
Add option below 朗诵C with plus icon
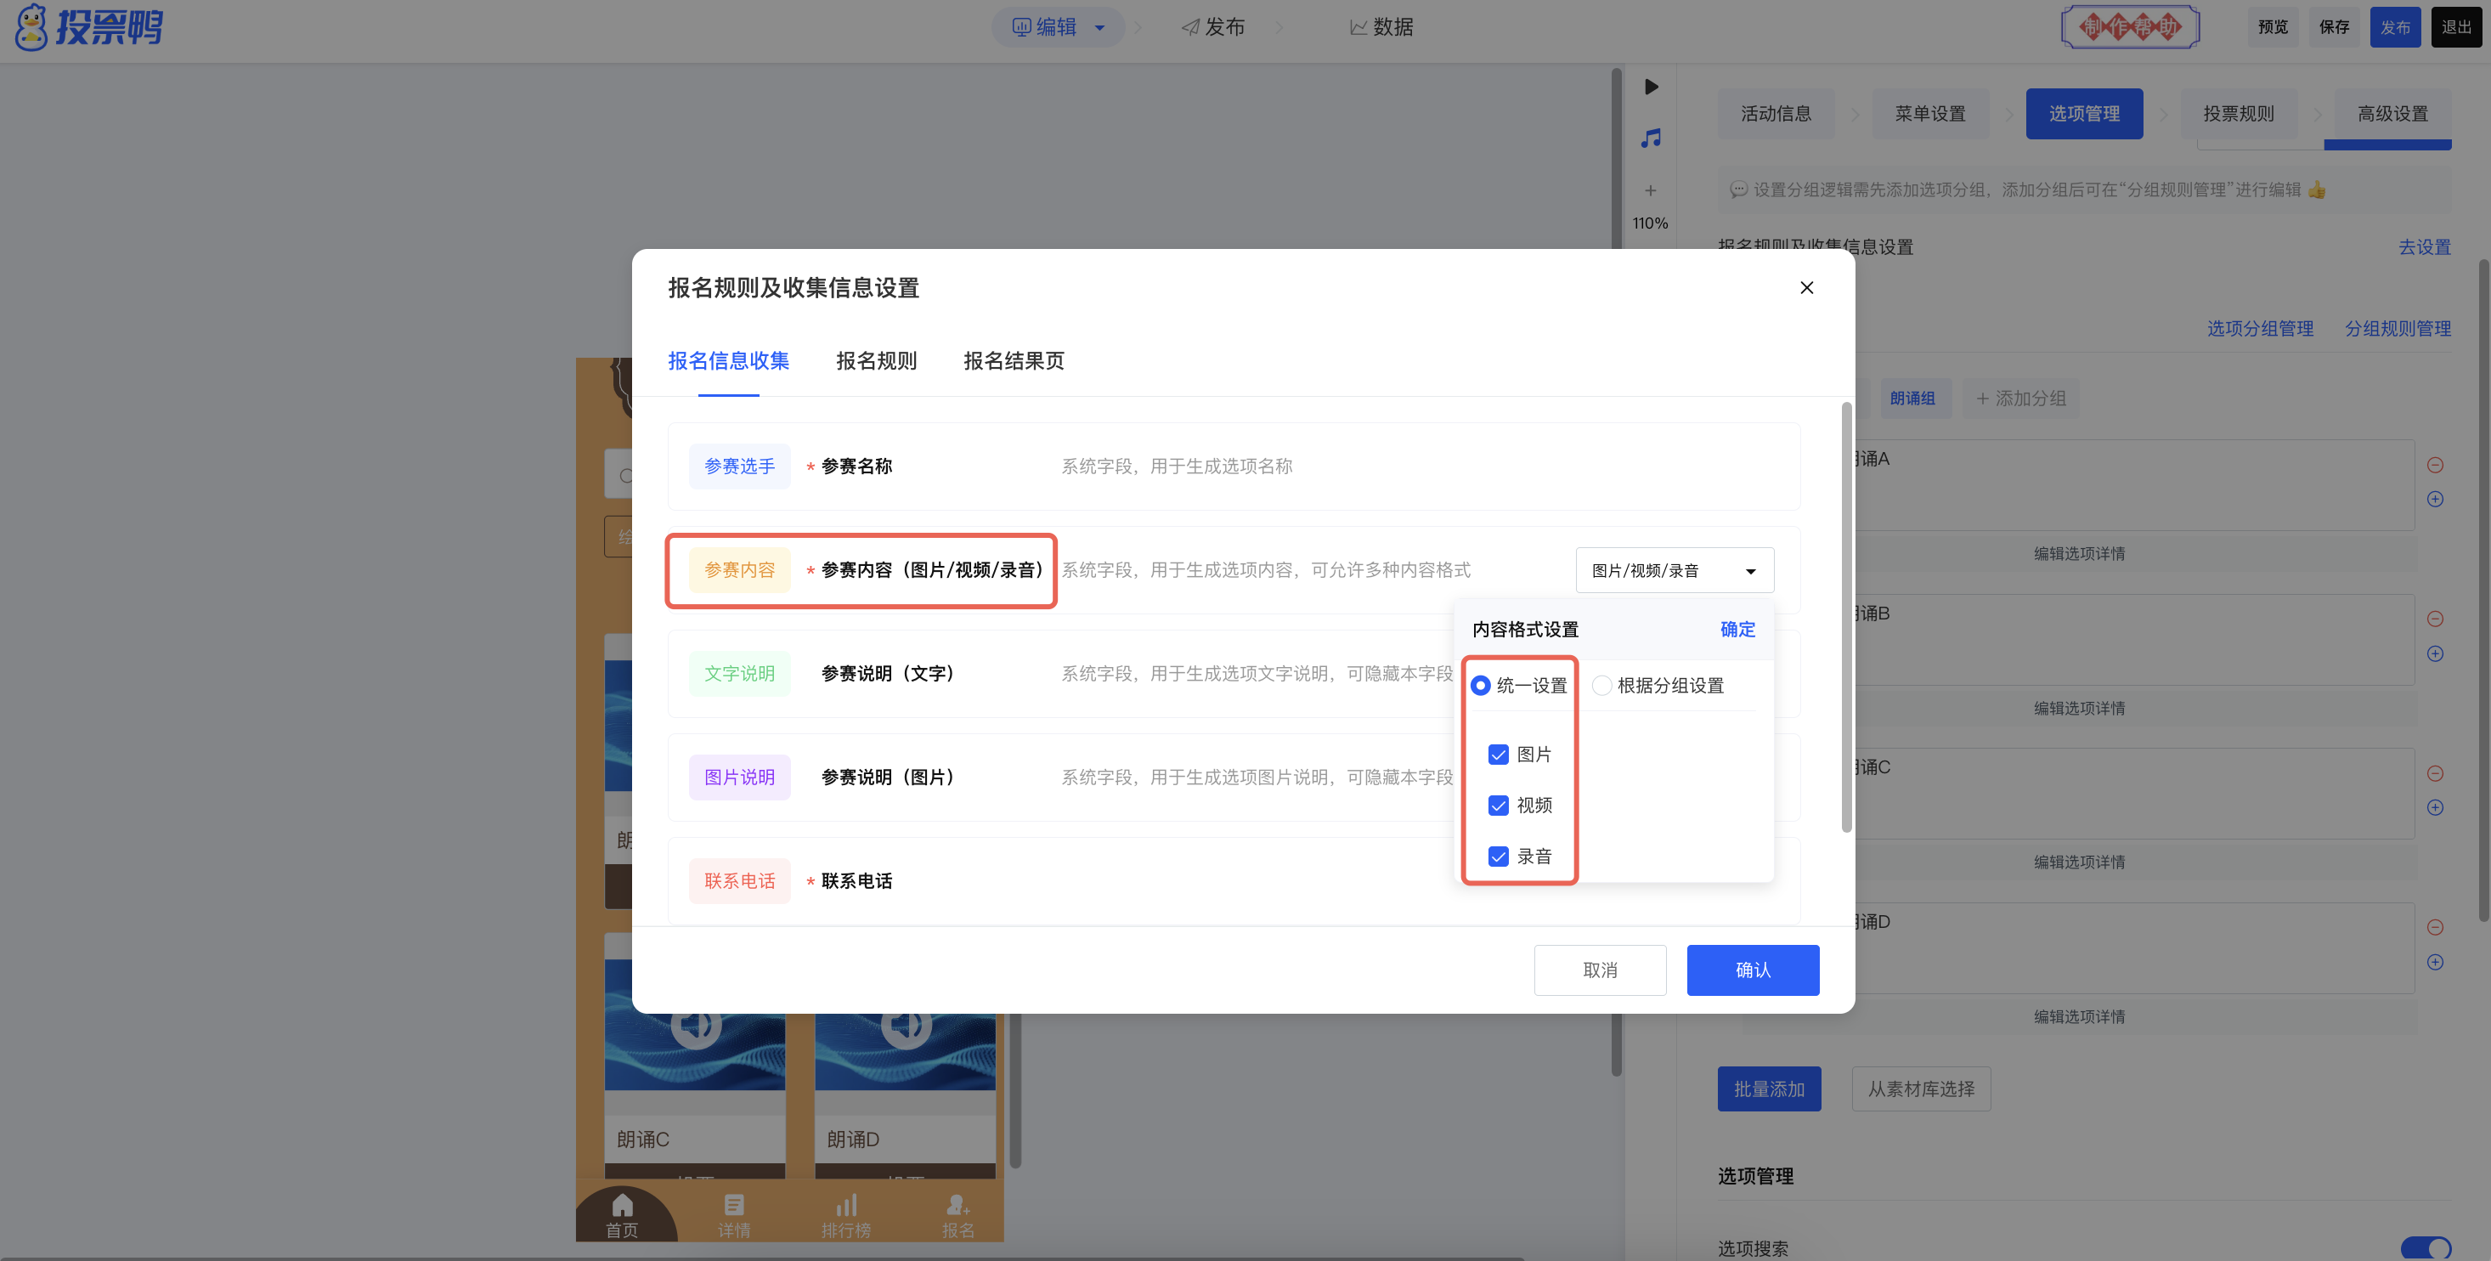pos(2435,807)
